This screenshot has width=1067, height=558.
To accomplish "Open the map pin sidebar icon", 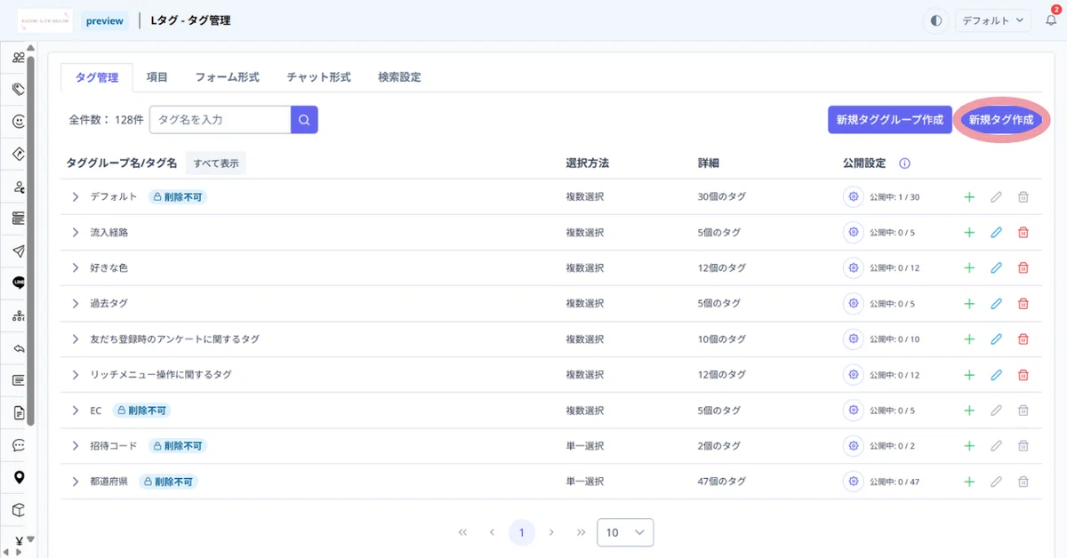I will [19, 477].
